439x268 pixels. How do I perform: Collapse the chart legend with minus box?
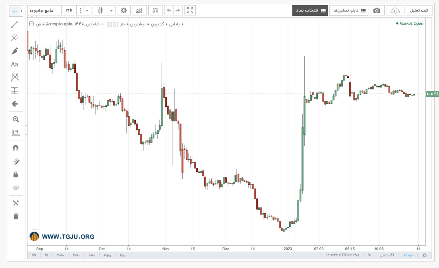[31, 24]
